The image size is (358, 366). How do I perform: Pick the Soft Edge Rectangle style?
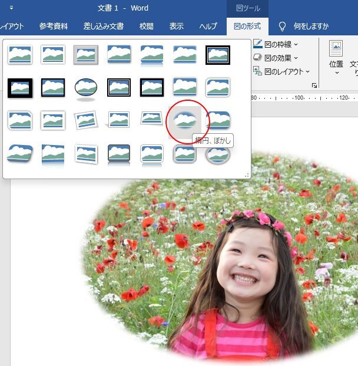click(185, 55)
